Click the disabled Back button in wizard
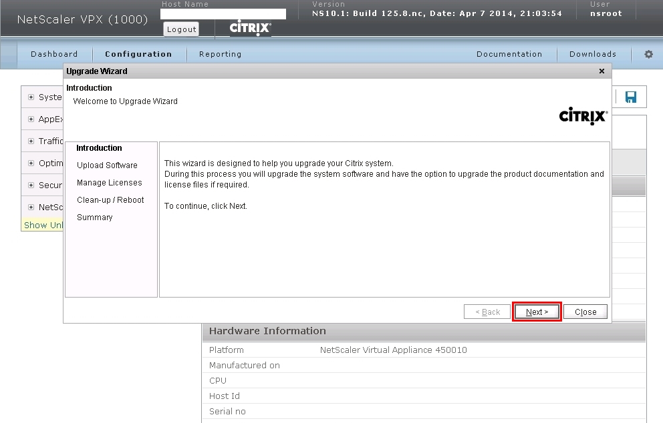Viewport: 663px width, 423px height. coord(487,312)
